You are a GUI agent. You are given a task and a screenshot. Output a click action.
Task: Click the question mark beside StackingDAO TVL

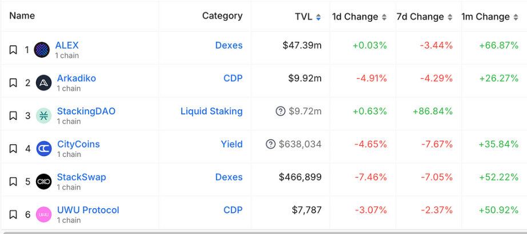(x=280, y=112)
